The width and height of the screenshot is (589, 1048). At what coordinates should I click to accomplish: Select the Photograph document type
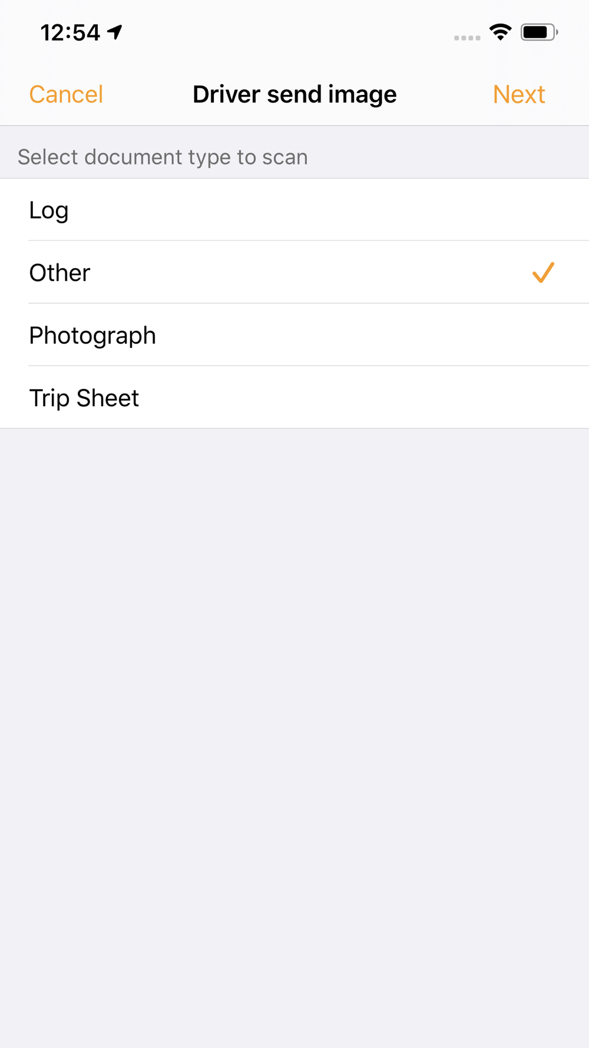tap(294, 335)
